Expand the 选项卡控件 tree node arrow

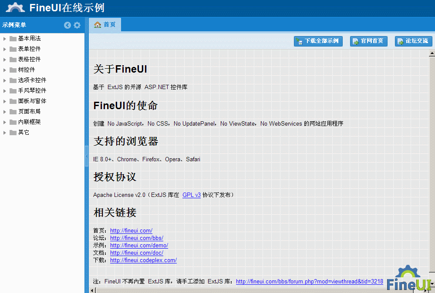5,80
